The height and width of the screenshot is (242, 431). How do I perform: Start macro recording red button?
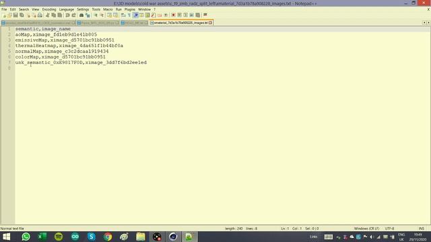[x=174, y=15]
